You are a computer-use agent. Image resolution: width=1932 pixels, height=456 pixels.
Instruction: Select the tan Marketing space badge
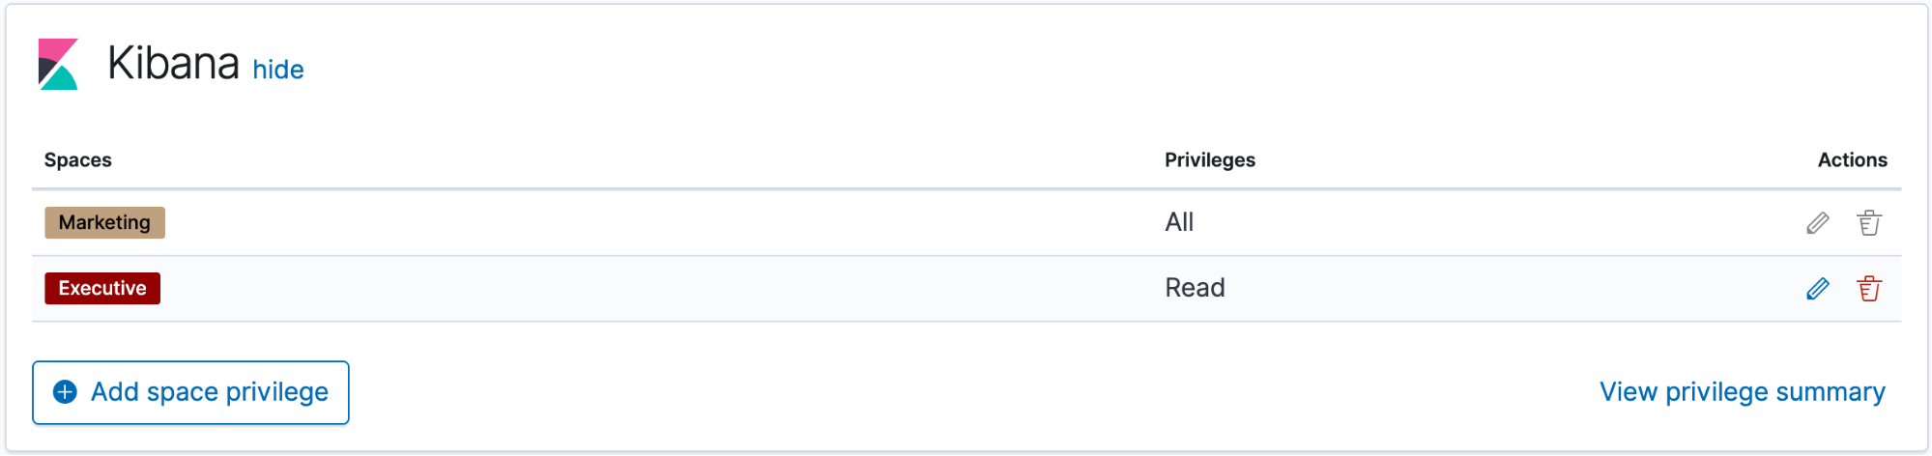pyautogui.click(x=104, y=222)
